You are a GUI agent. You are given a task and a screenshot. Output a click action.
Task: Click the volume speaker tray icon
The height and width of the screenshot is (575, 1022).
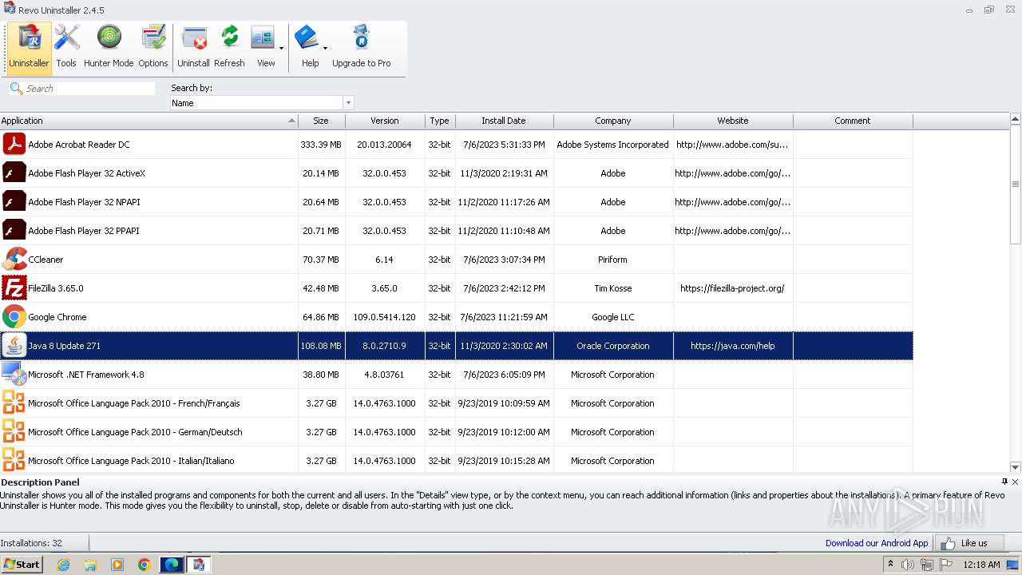pos(908,565)
